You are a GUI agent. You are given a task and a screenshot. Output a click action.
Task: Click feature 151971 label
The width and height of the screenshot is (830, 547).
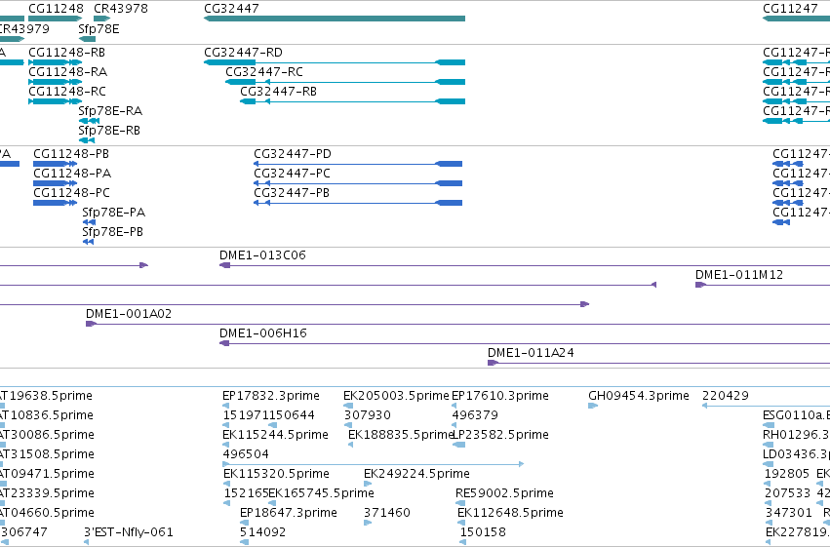pyautogui.click(x=246, y=415)
